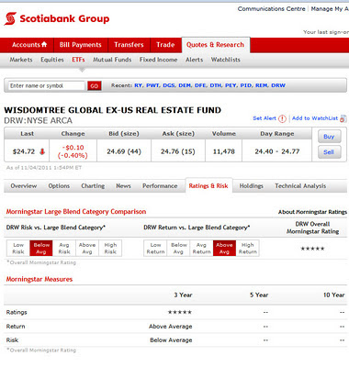
Task: Click the Low Return box
Action: tap(155, 249)
